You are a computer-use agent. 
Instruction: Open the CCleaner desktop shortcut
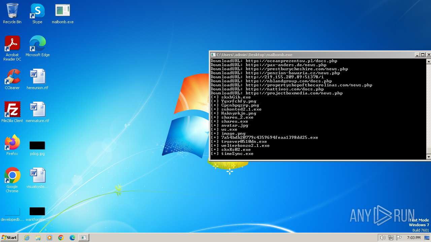click(x=12, y=79)
